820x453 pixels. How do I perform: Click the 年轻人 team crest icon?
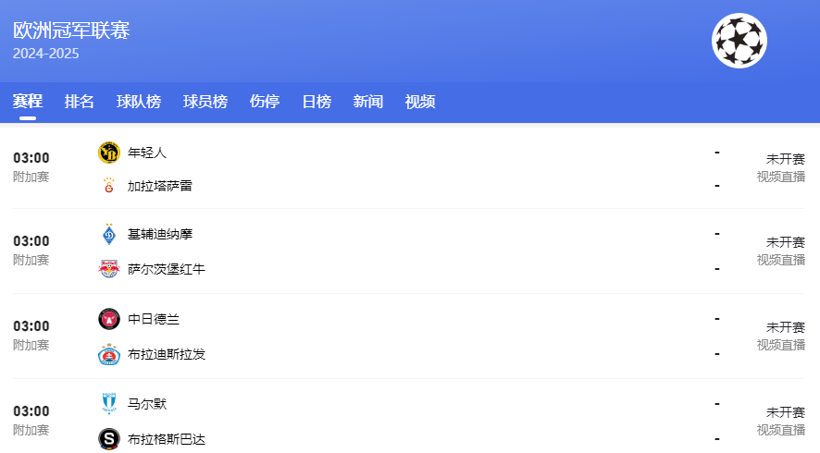109,153
